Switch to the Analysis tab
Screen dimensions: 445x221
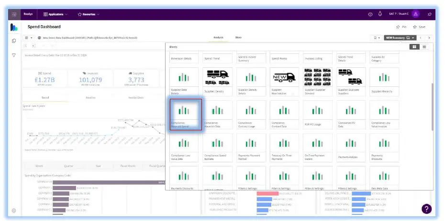[218, 37]
